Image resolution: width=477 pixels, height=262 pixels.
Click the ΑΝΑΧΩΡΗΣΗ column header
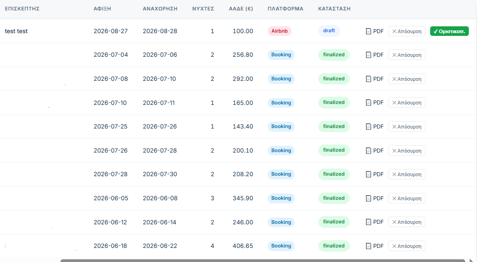click(x=160, y=9)
